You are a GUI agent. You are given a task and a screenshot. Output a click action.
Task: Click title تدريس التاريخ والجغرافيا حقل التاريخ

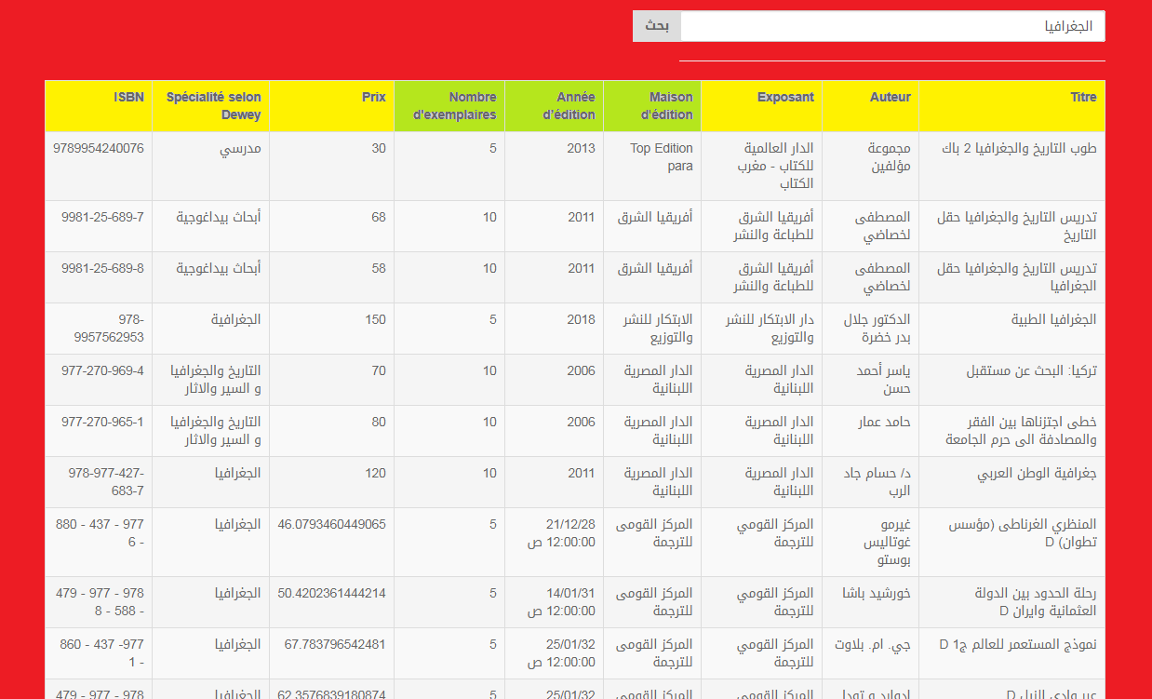point(1017,226)
